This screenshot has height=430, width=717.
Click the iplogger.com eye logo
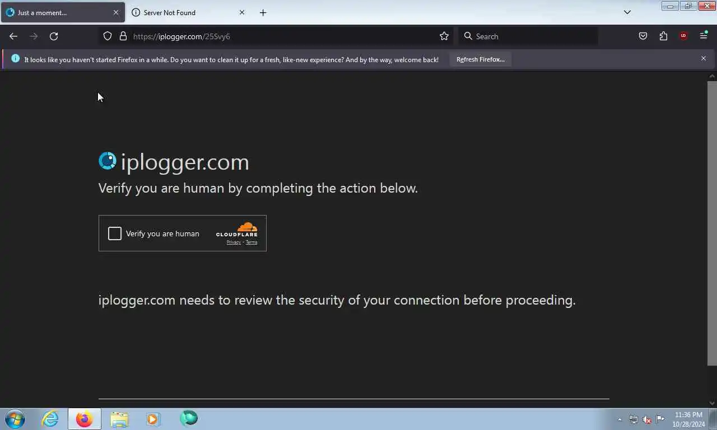pos(108,161)
